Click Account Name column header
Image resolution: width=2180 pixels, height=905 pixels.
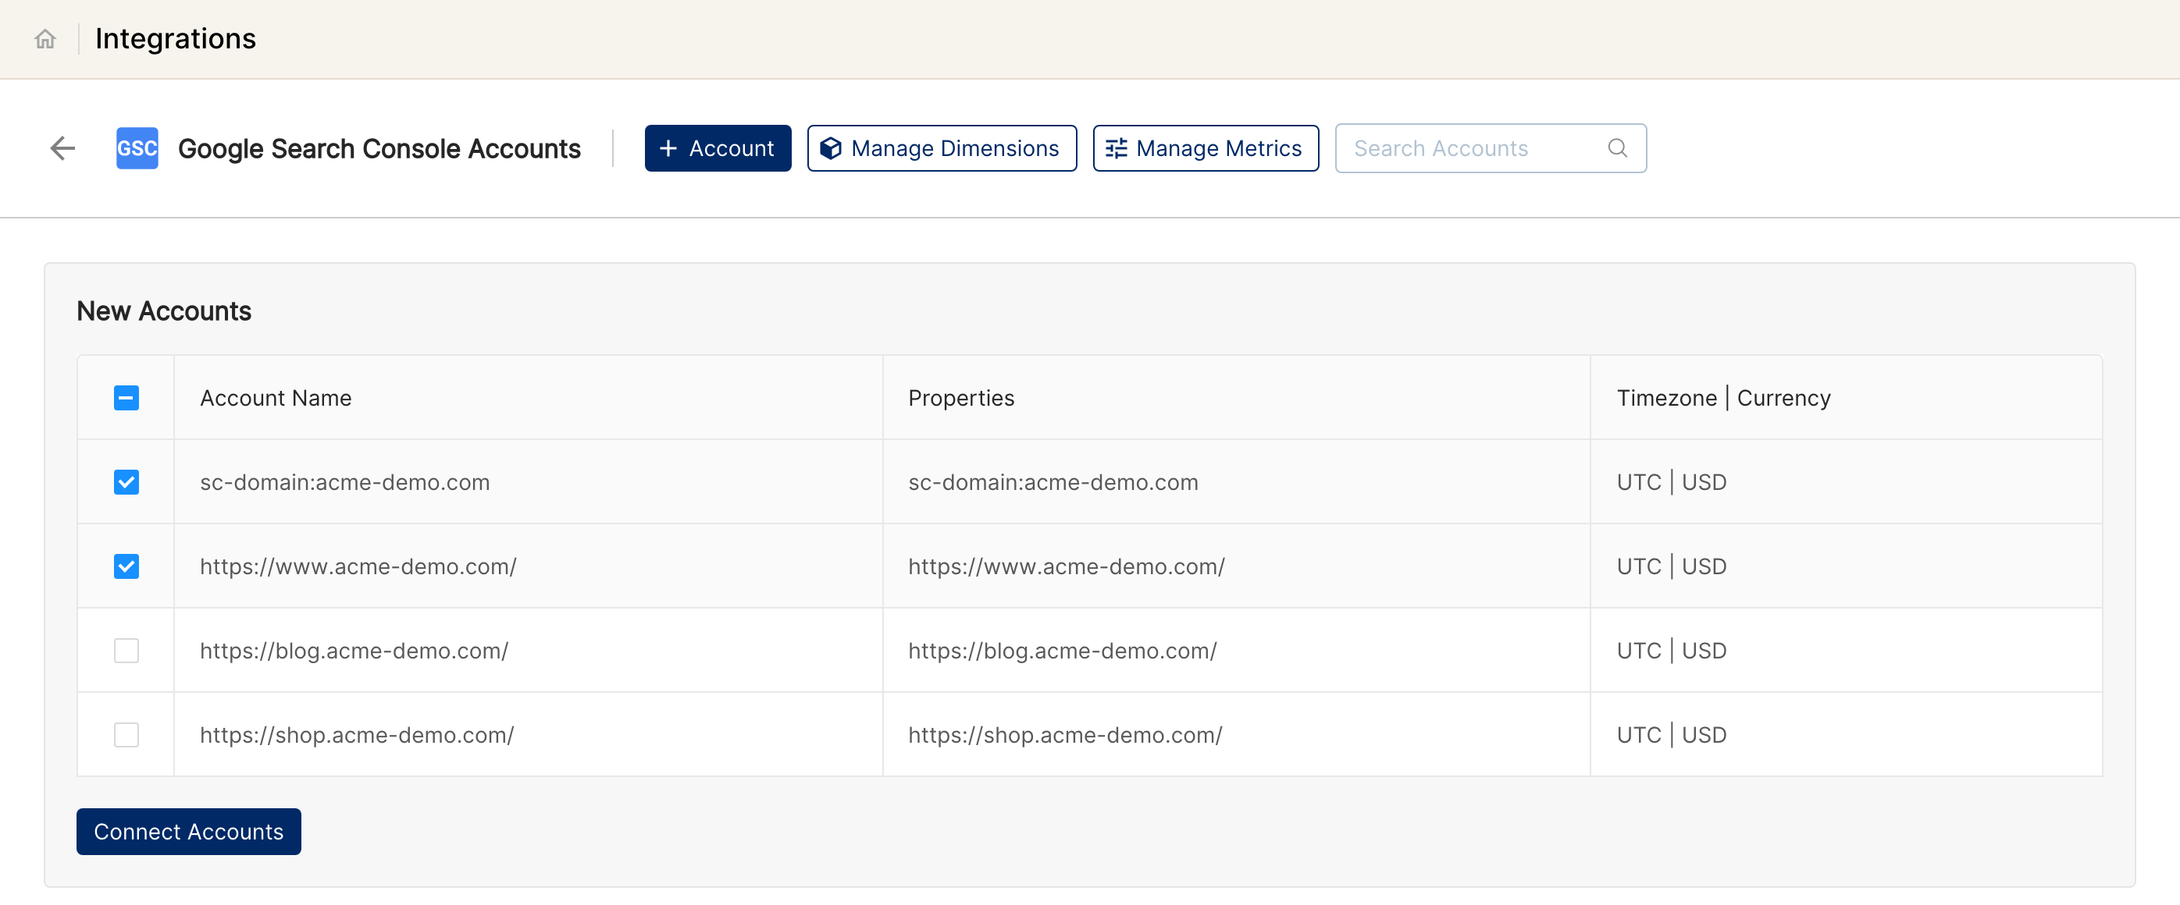pos(276,398)
